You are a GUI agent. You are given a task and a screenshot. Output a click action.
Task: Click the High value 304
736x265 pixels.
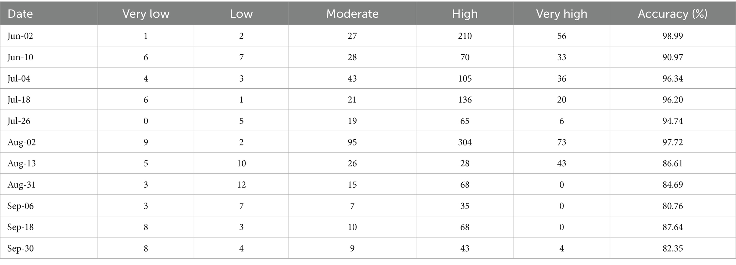click(x=465, y=142)
